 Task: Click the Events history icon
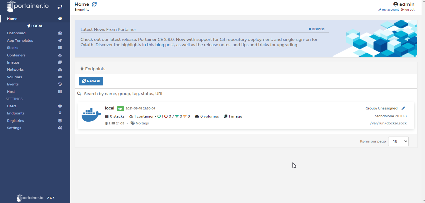point(60,84)
